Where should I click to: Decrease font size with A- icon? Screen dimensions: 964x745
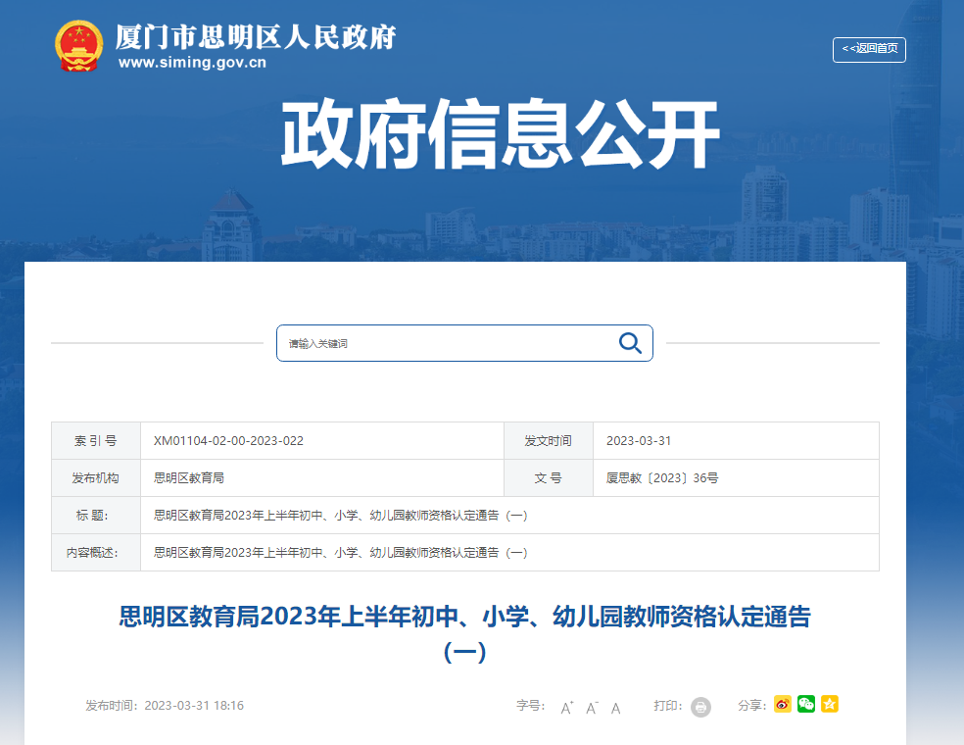[x=592, y=708]
